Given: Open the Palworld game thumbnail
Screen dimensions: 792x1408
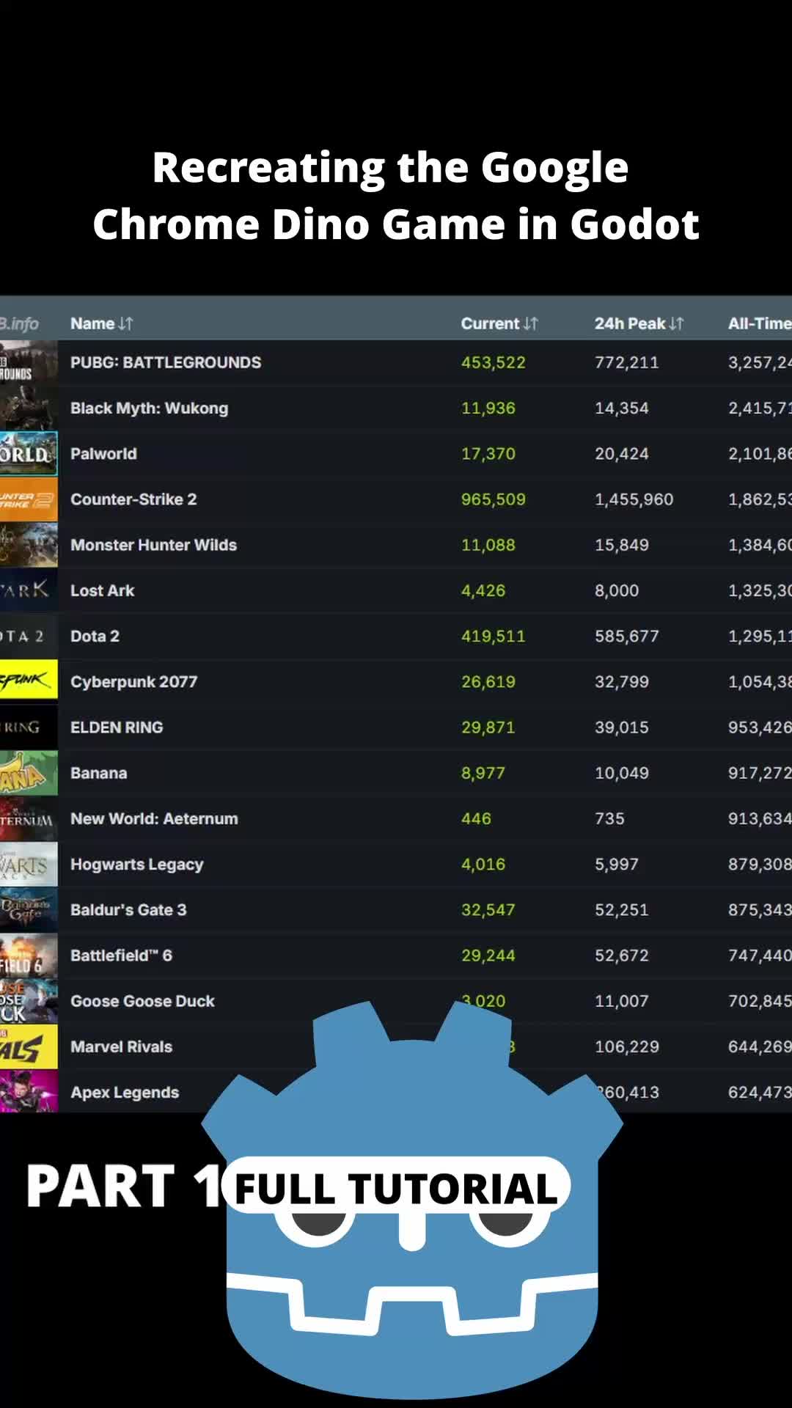Looking at the screenshot, I should pos(29,453).
